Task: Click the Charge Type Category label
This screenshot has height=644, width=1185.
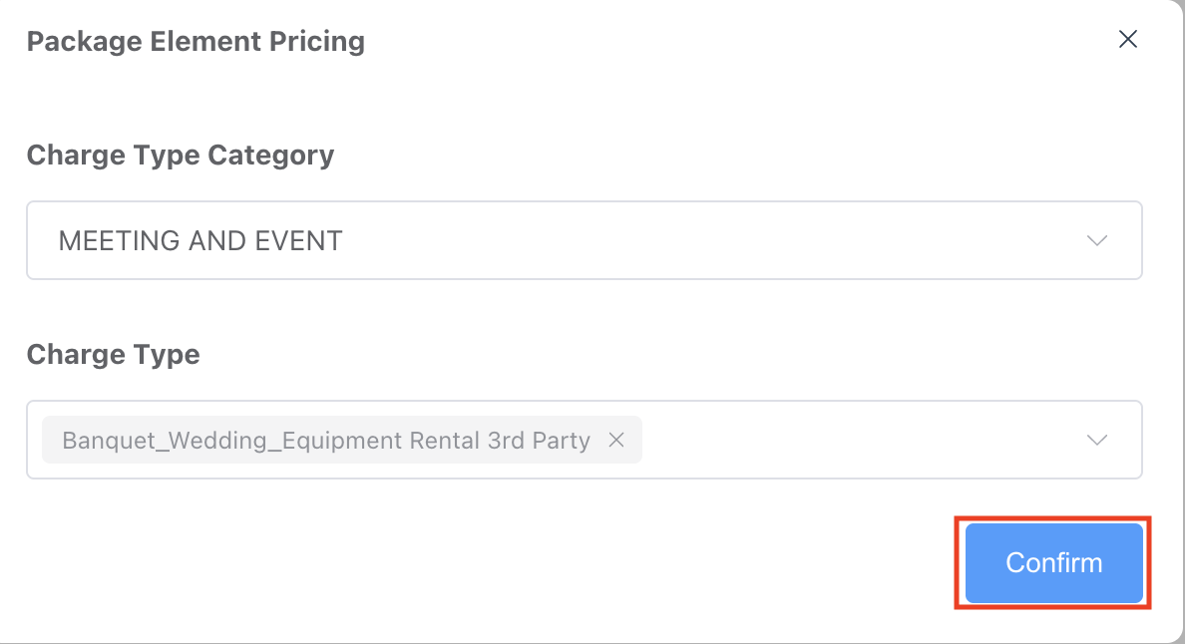Action: (181, 155)
